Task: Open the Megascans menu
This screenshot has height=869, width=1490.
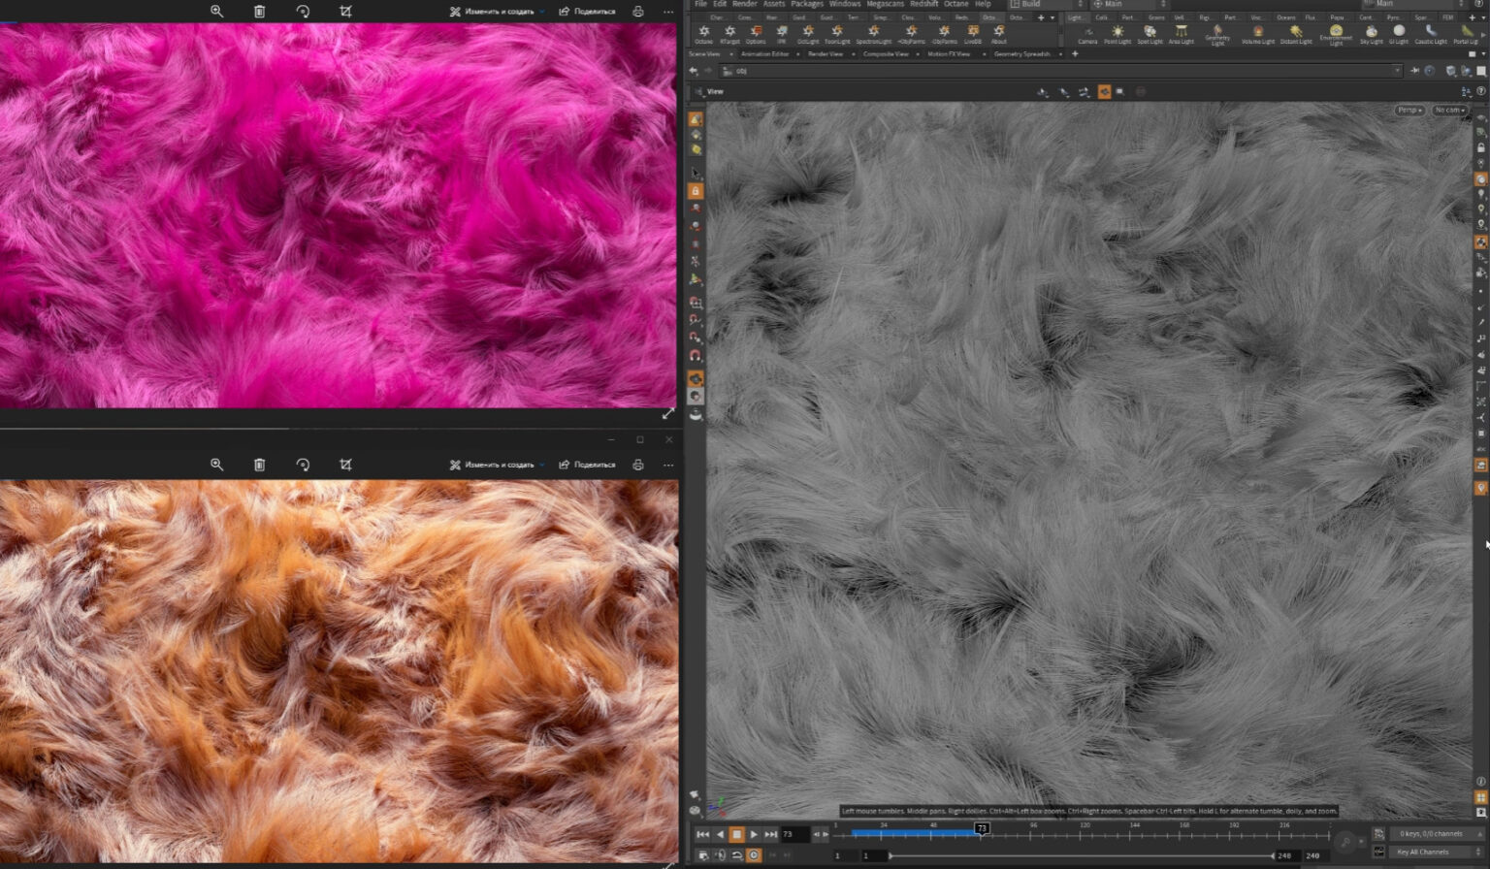Action: 885,4
